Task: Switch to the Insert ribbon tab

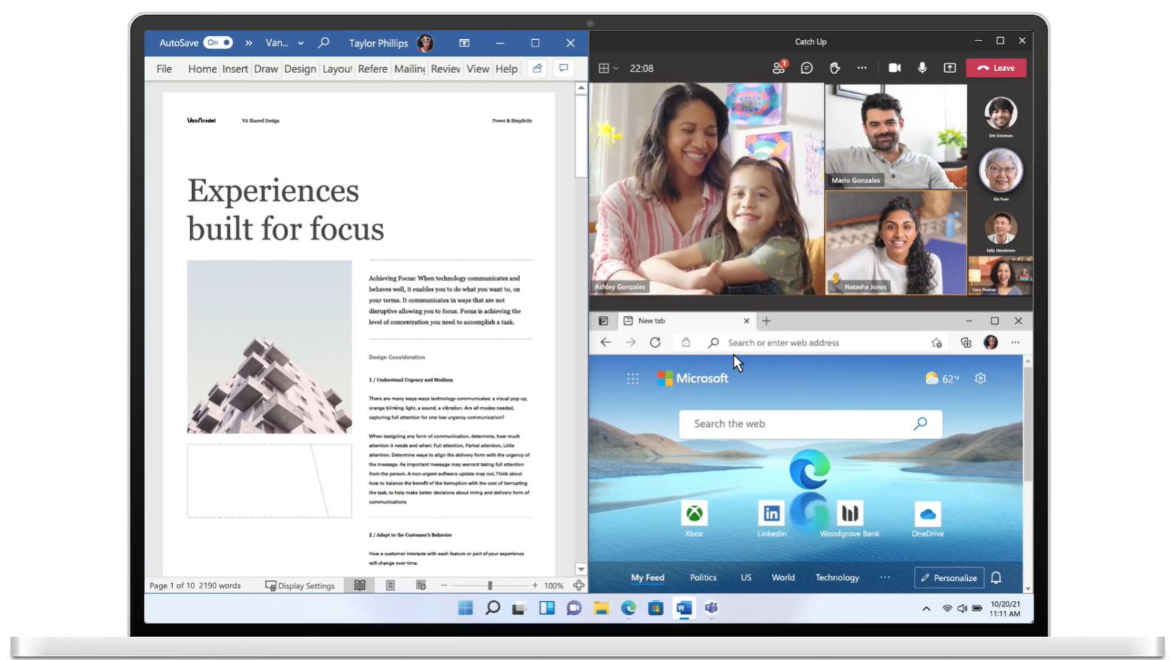Action: (x=235, y=69)
